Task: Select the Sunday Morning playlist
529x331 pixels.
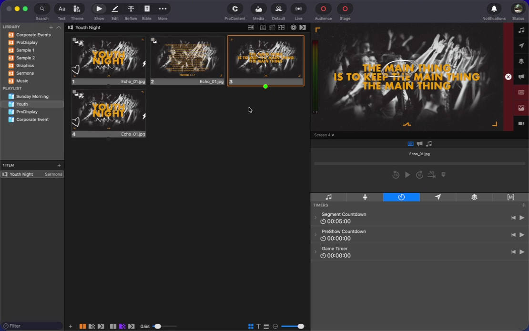Action: point(32,96)
